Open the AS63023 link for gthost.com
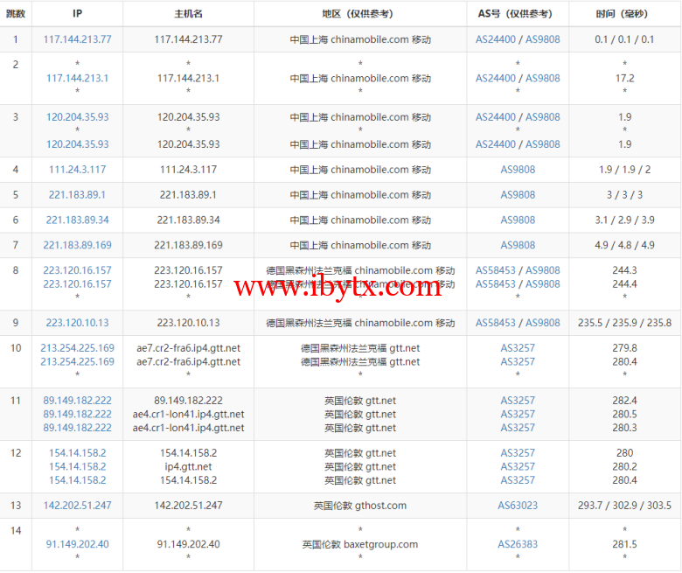Screen dimensions: 682x573 tap(518, 506)
